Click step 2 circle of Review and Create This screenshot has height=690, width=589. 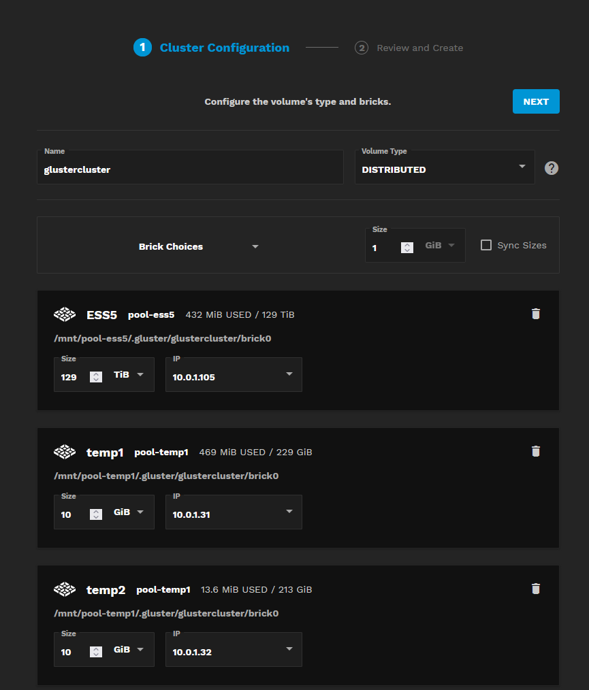tap(362, 48)
